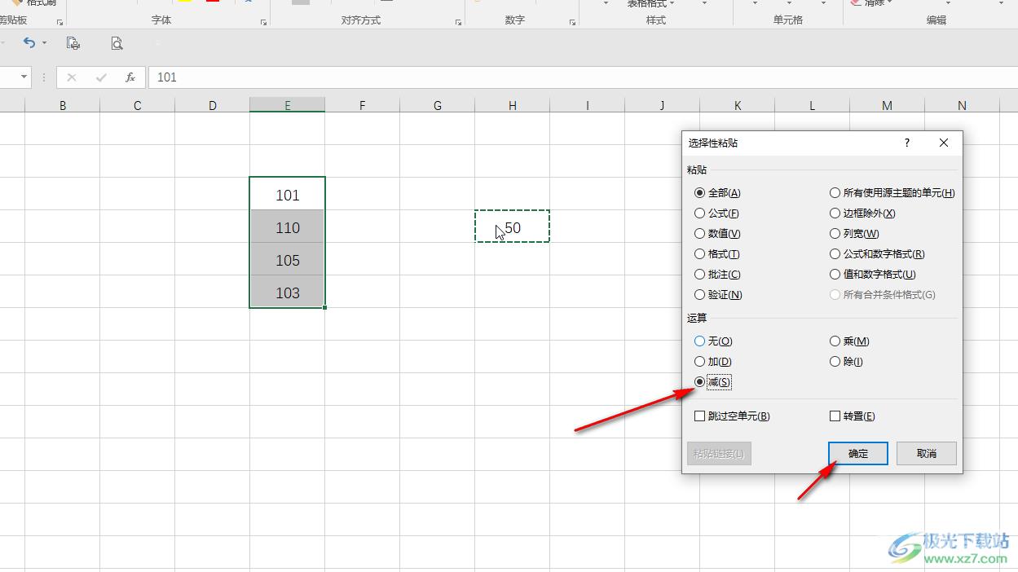Viewport: 1018px width, 572px height.
Task: Choose the 无(O) operation
Action: click(713, 341)
